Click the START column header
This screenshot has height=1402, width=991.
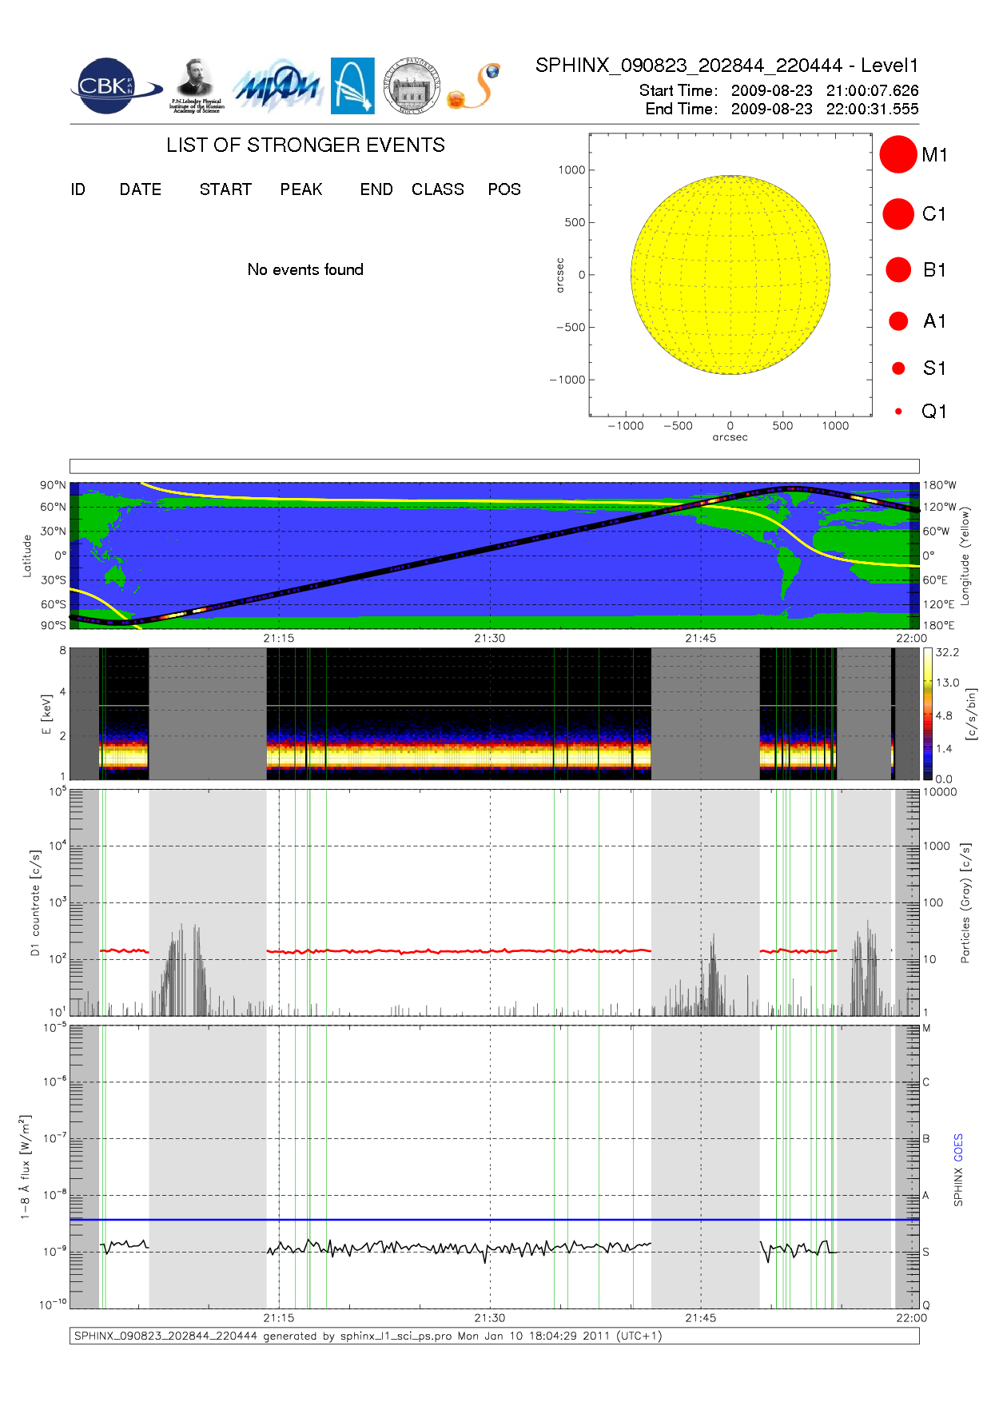point(225,189)
